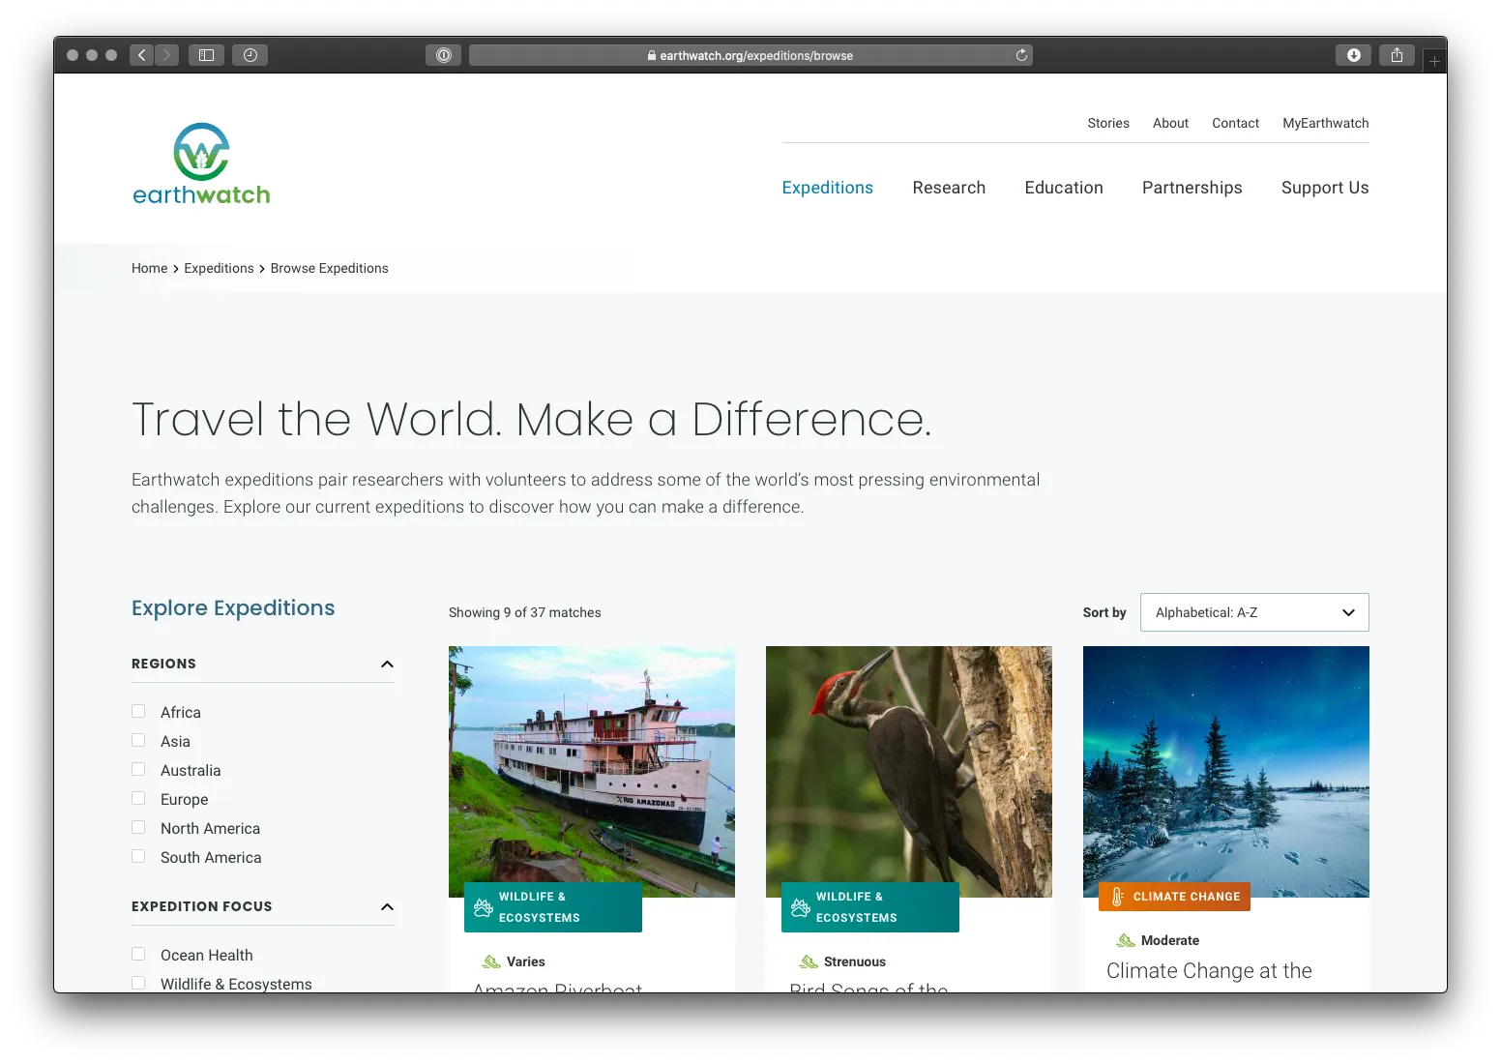The height and width of the screenshot is (1064, 1501).
Task: Open the MyEarthwatch link
Action: [1325, 123]
